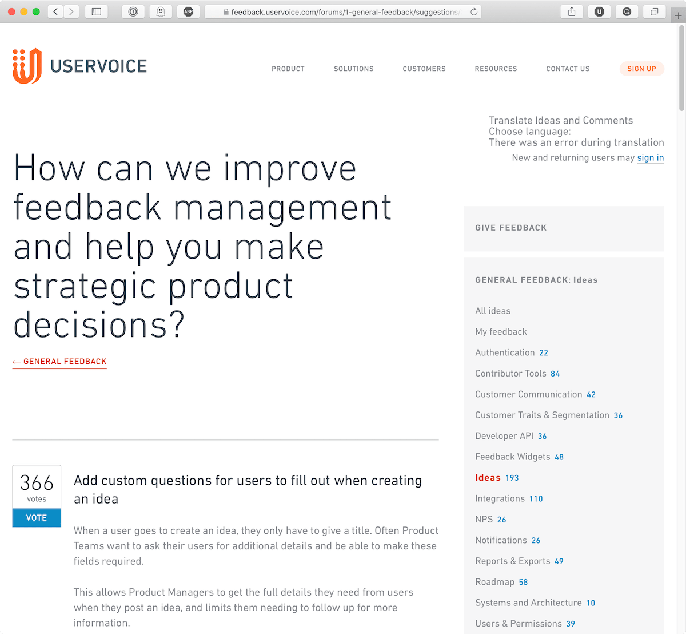The height and width of the screenshot is (634, 686).
Task: Click the page's vertical scrollbar thumb
Action: point(681,68)
